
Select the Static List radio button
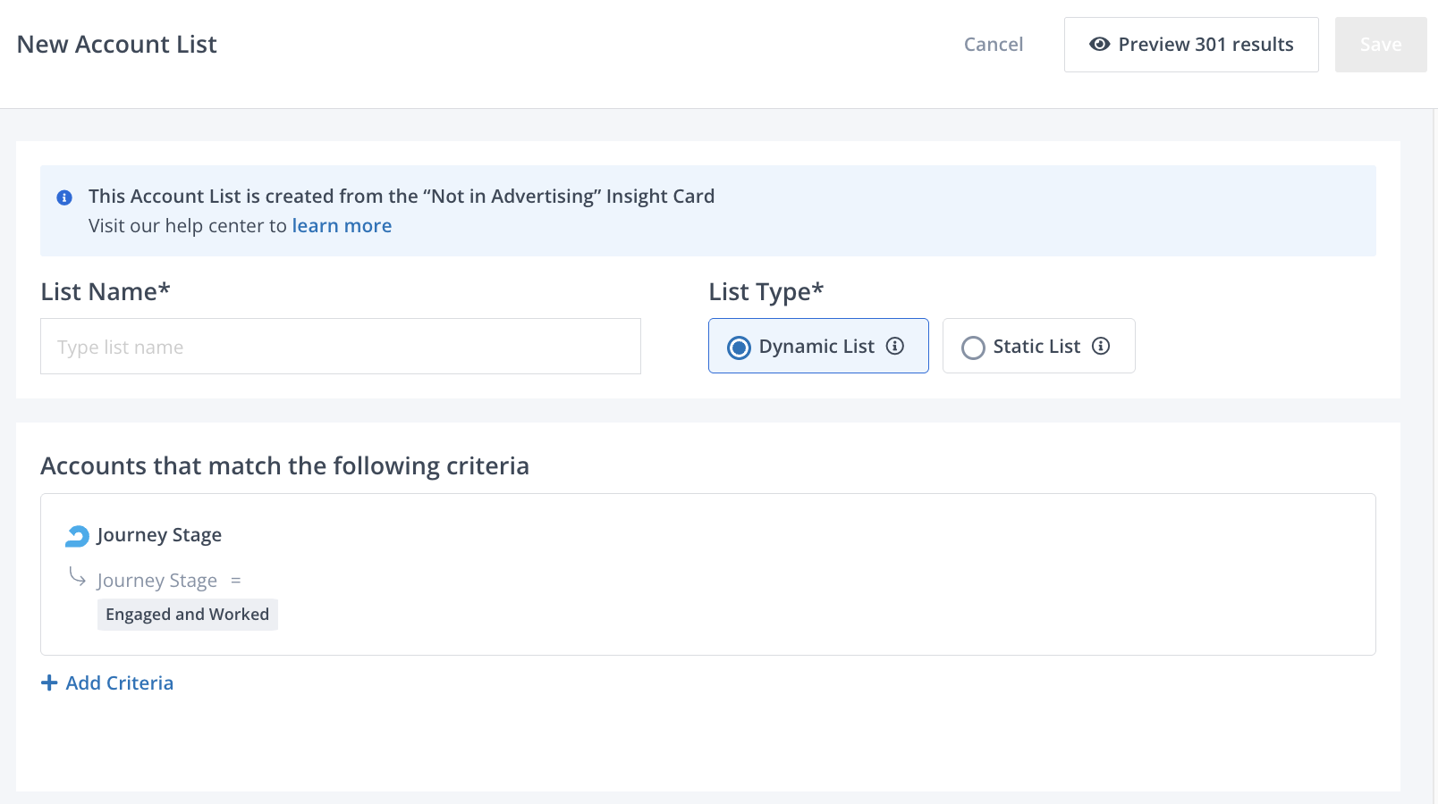pyautogui.click(x=973, y=348)
